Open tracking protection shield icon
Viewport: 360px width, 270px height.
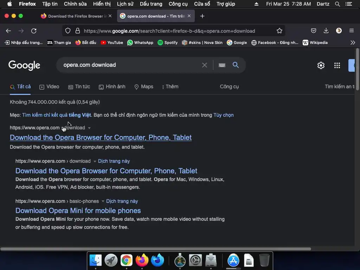68,31
